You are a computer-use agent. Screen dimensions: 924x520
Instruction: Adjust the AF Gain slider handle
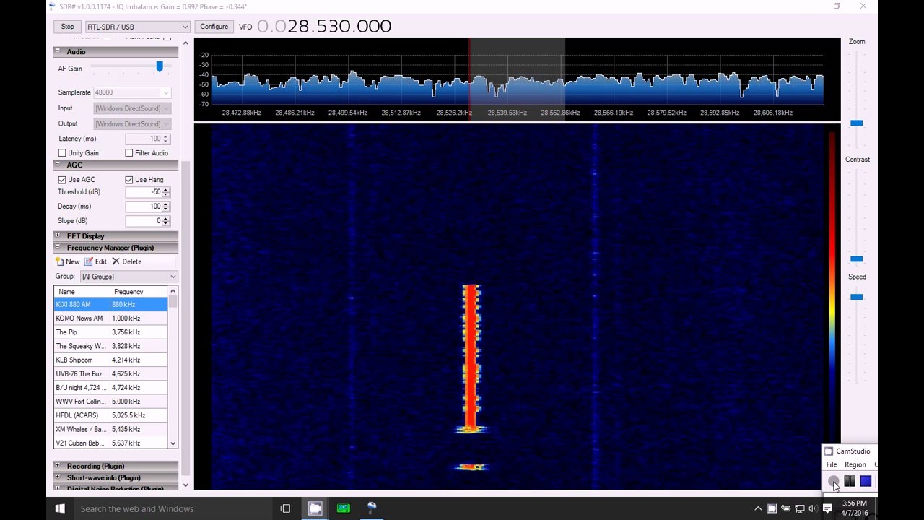(x=159, y=67)
